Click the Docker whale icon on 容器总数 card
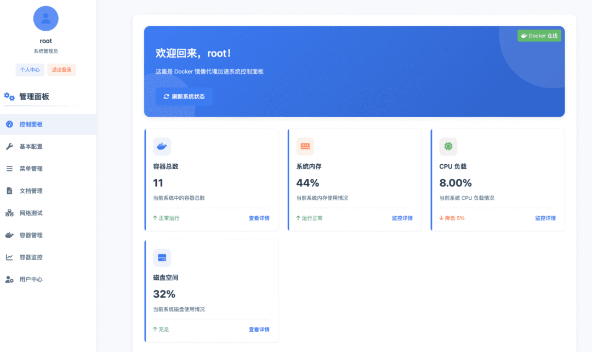This screenshot has width=592, height=352. click(161, 146)
